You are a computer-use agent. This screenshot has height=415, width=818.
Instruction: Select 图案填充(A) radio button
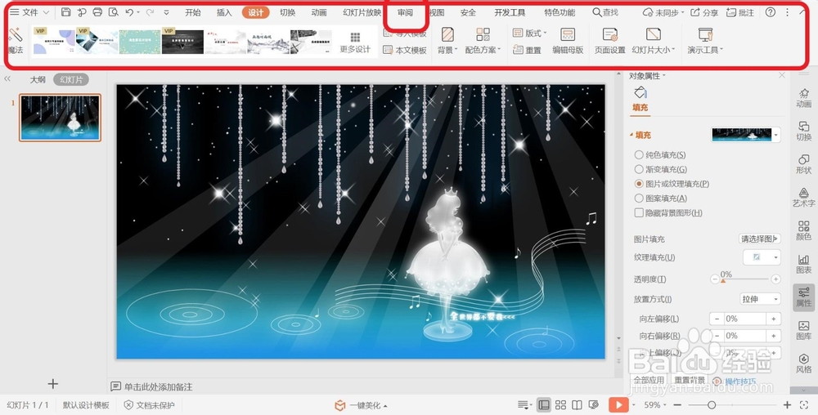point(639,199)
